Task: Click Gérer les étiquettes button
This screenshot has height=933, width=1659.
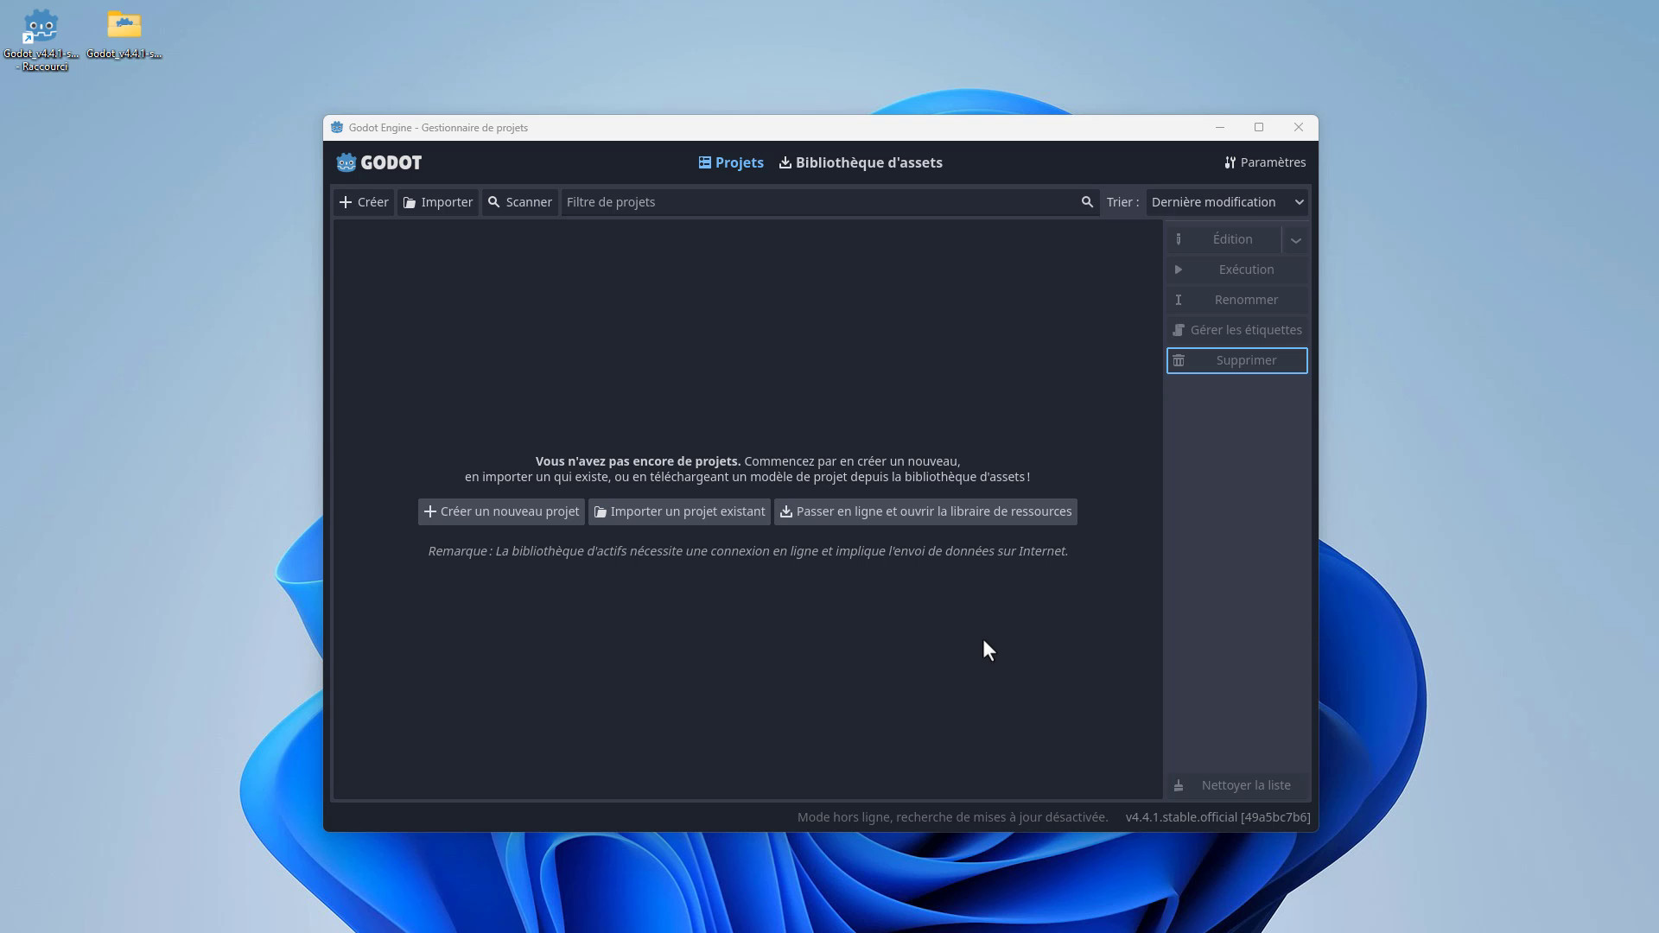Action: (1237, 330)
